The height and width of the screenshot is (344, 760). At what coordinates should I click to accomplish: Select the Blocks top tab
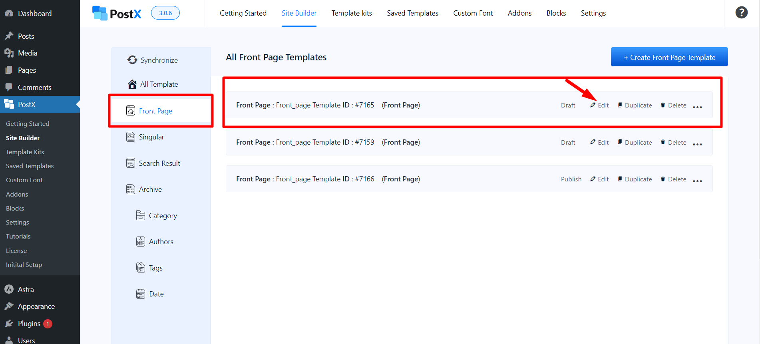coord(556,13)
